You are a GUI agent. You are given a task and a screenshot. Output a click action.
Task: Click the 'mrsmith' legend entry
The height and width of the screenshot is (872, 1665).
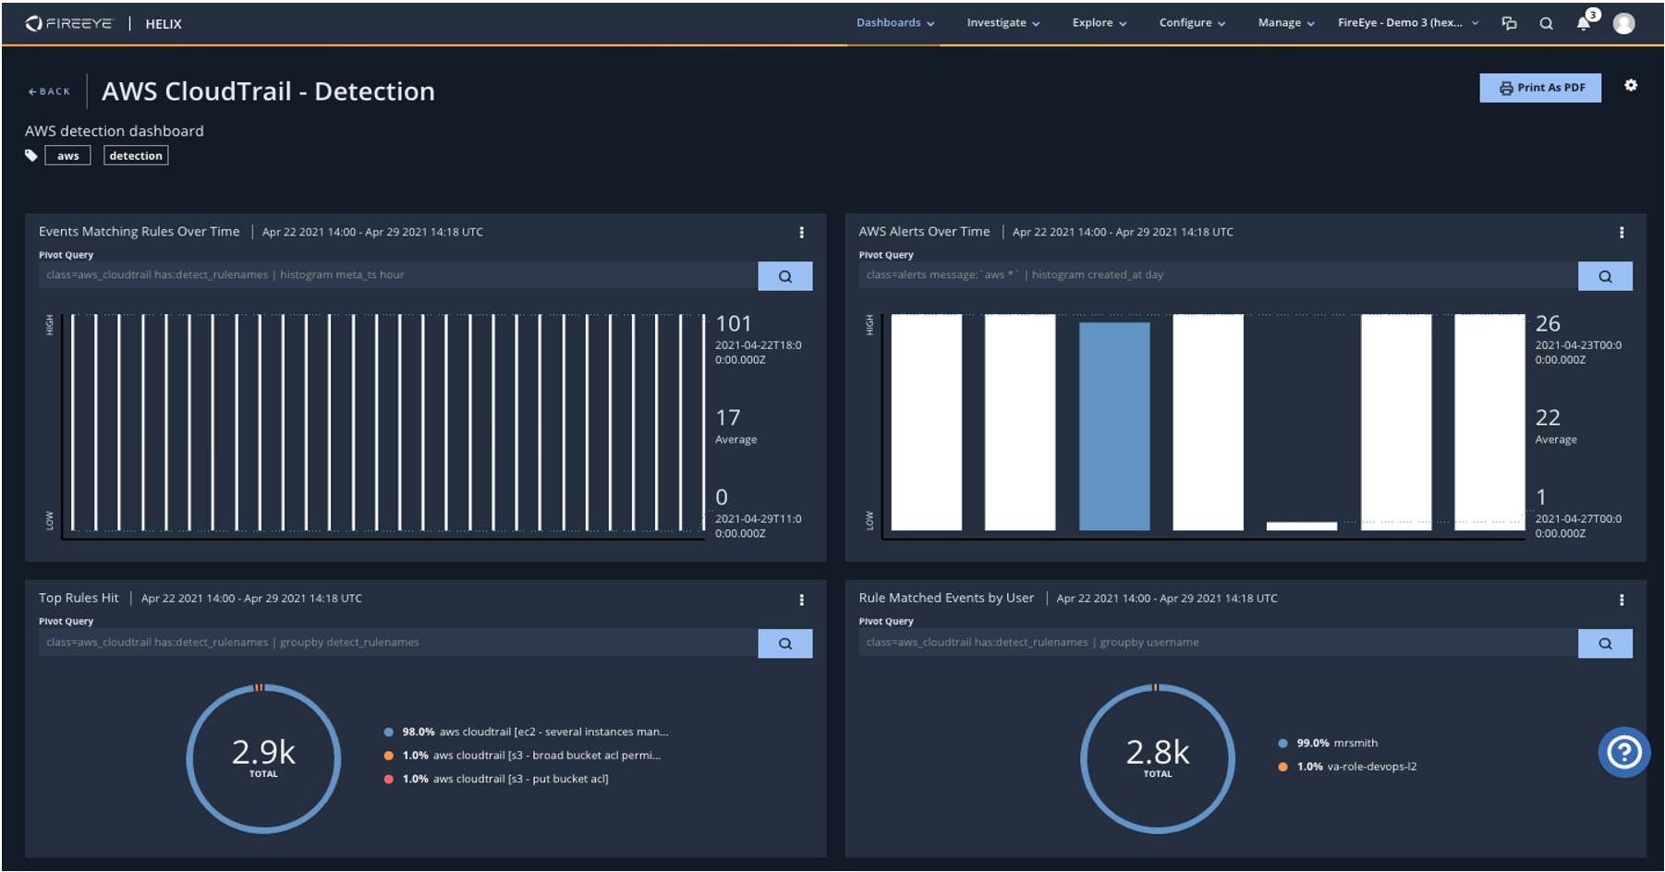(1355, 744)
